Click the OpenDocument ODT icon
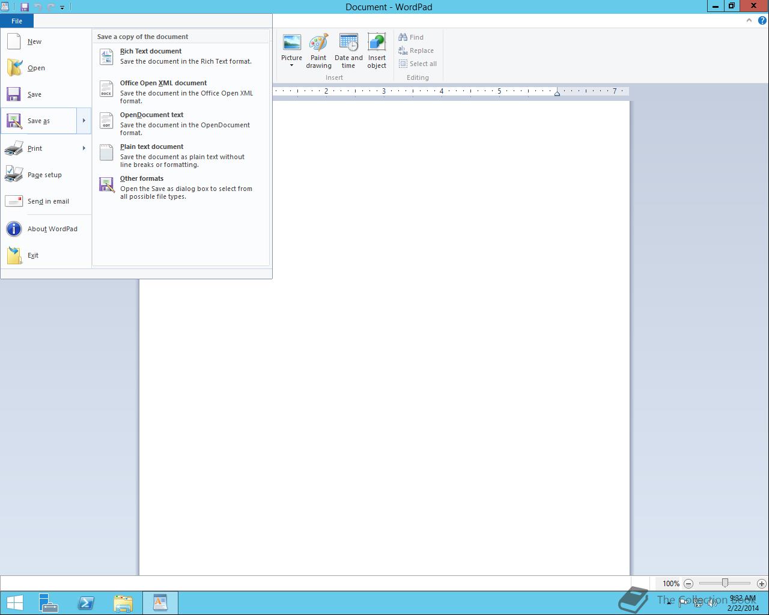Screen dimensions: 769x615 coord(106,120)
